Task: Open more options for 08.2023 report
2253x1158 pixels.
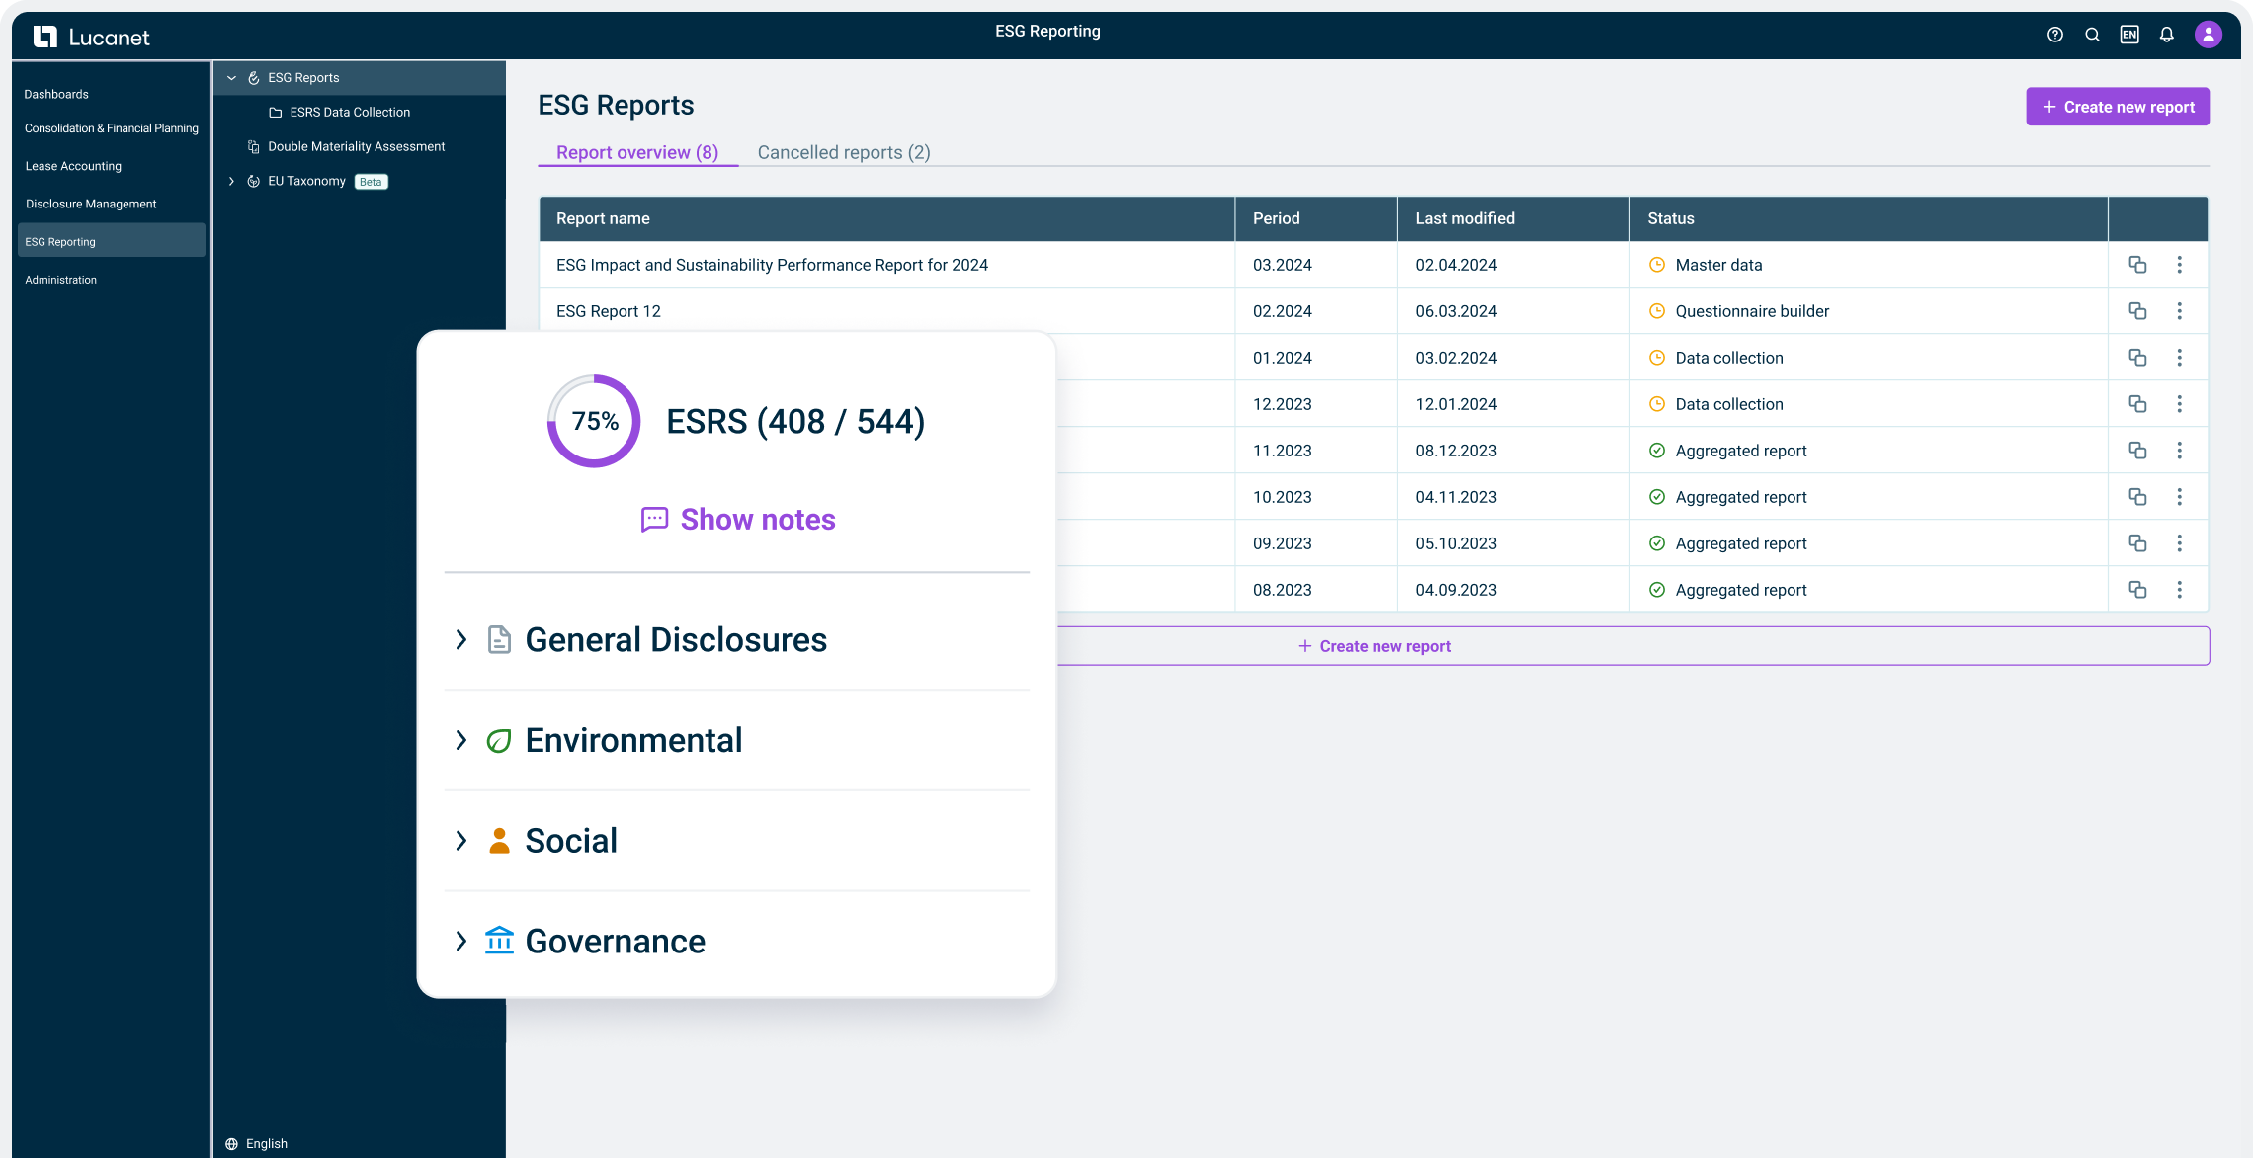Action: tap(2180, 590)
